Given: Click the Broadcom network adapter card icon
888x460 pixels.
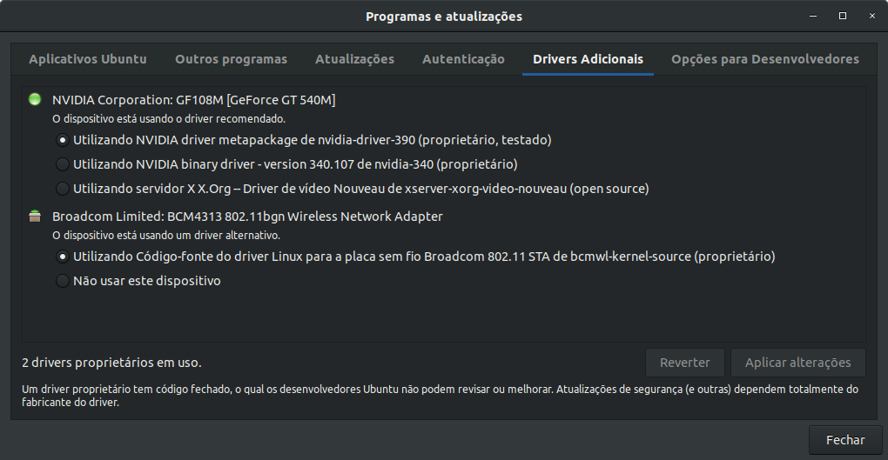Looking at the screenshot, I should [x=35, y=217].
